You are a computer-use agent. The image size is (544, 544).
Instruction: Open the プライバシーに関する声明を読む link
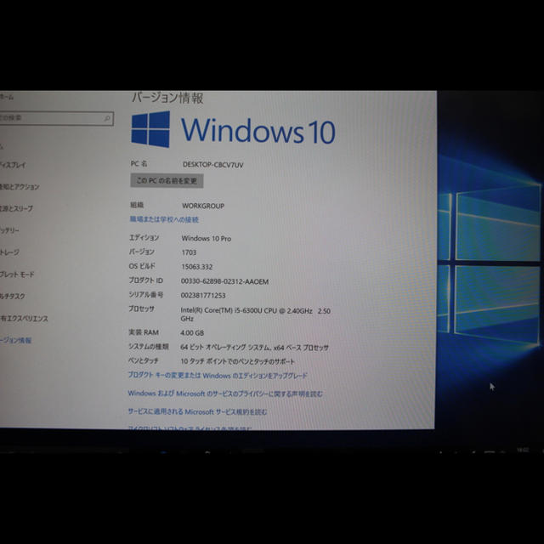(x=225, y=394)
